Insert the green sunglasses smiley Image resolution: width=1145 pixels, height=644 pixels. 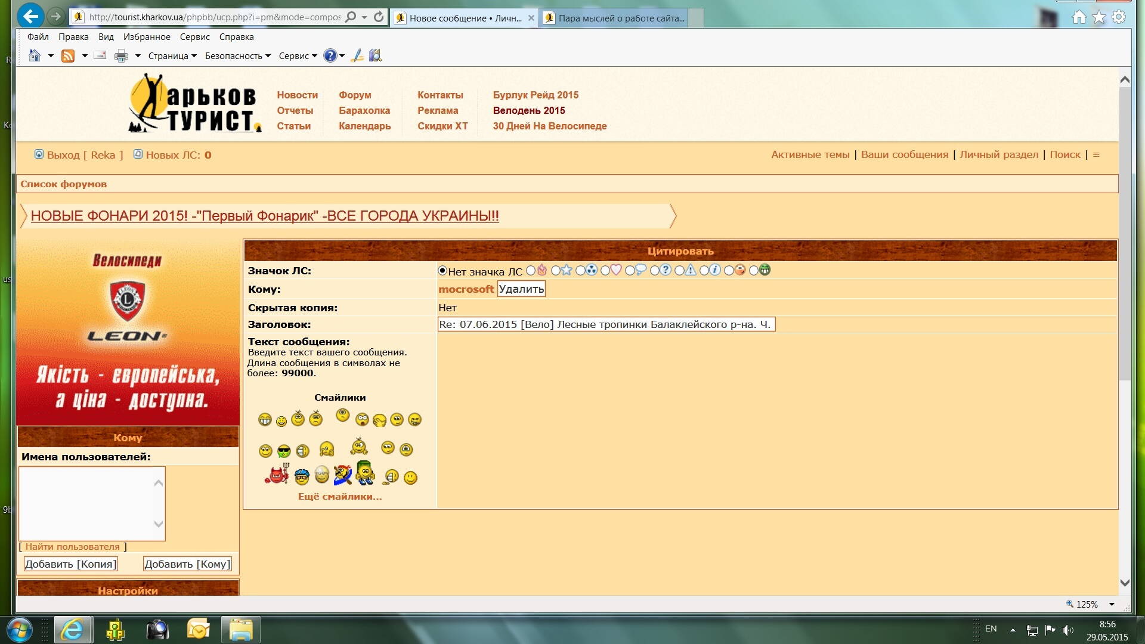284,451
